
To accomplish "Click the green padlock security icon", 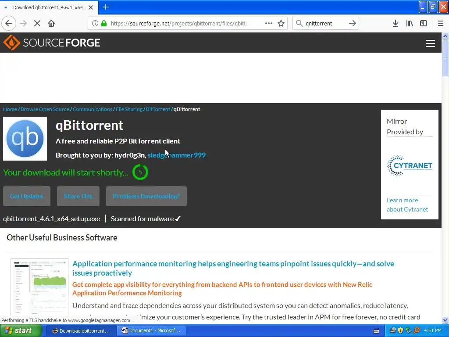I will (104, 23).
